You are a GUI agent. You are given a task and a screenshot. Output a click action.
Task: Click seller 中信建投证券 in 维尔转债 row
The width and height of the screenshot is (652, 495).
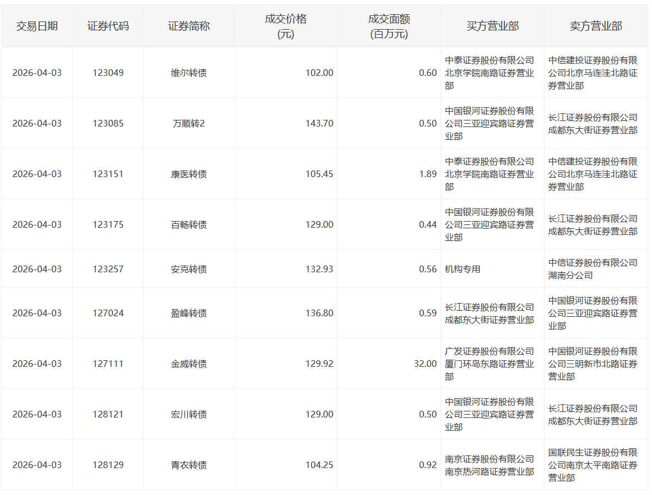point(593,73)
